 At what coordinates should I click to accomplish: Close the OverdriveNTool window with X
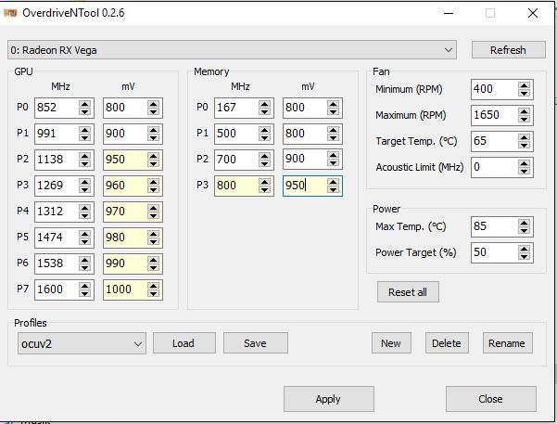533,13
